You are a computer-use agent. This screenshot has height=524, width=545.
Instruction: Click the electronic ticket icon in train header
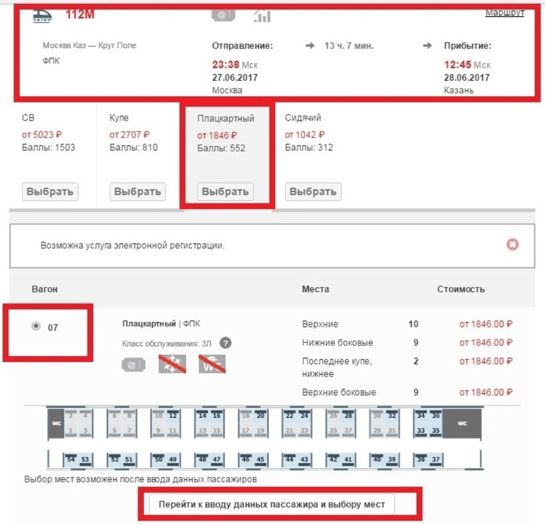point(223,15)
